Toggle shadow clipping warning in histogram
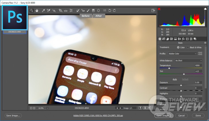Image resolution: width=209 pixels, height=121 pixels. tap(159, 9)
